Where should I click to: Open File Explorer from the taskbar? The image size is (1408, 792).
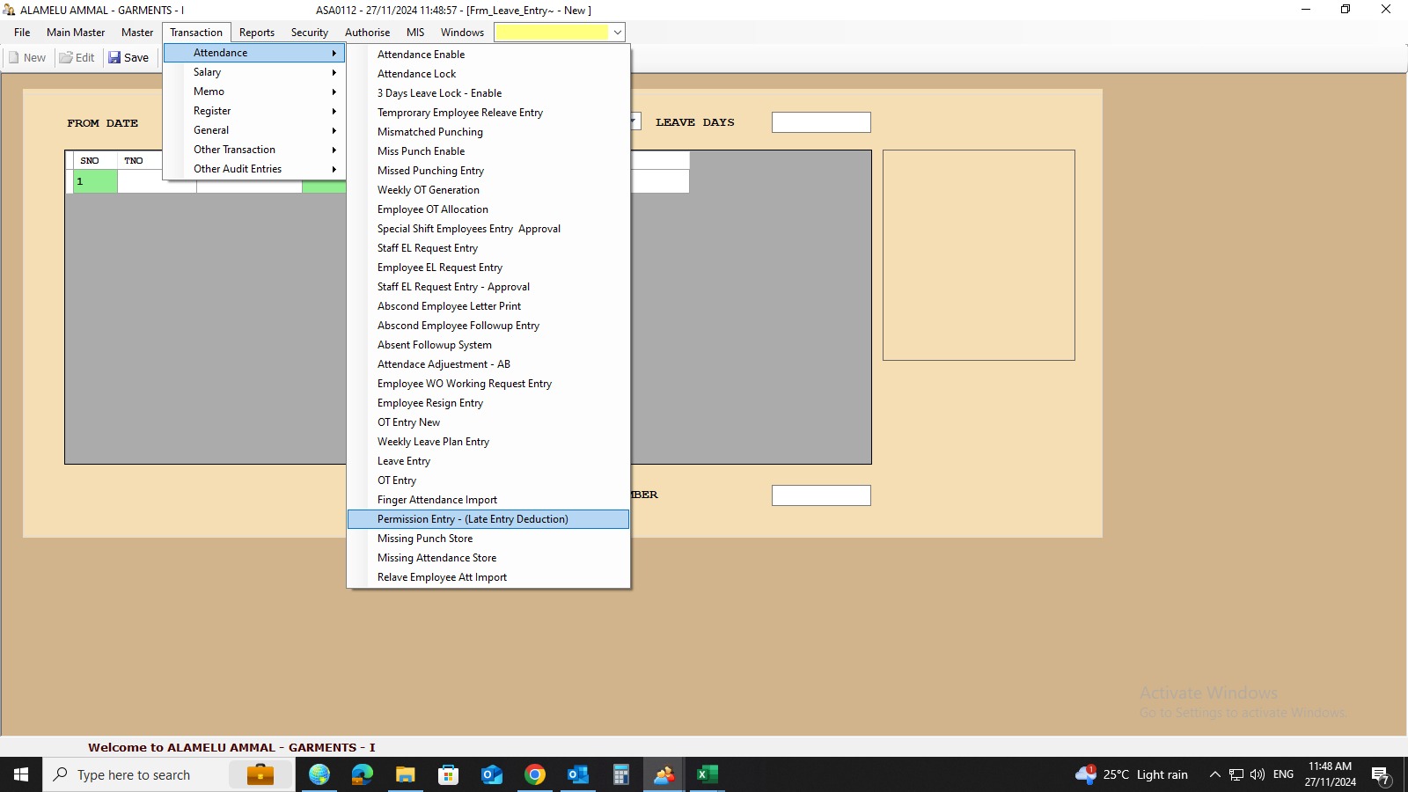(405, 774)
